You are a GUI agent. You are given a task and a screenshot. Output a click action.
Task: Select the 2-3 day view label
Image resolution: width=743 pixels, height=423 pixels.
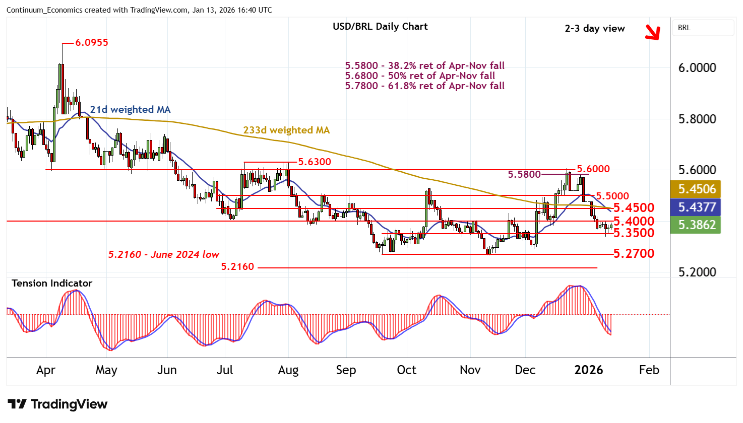[x=594, y=29]
